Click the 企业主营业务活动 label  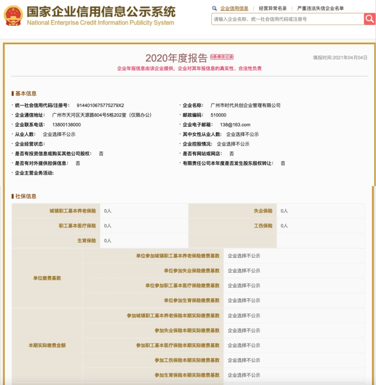[x=34, y=173]
